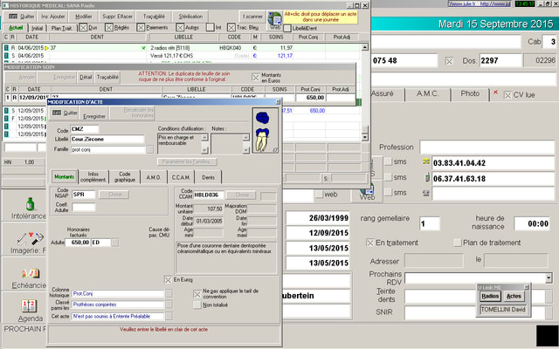This screenshot has height=349, width=559.
Task: Click the f.scanner toolbar button
Action: [251, 16]
